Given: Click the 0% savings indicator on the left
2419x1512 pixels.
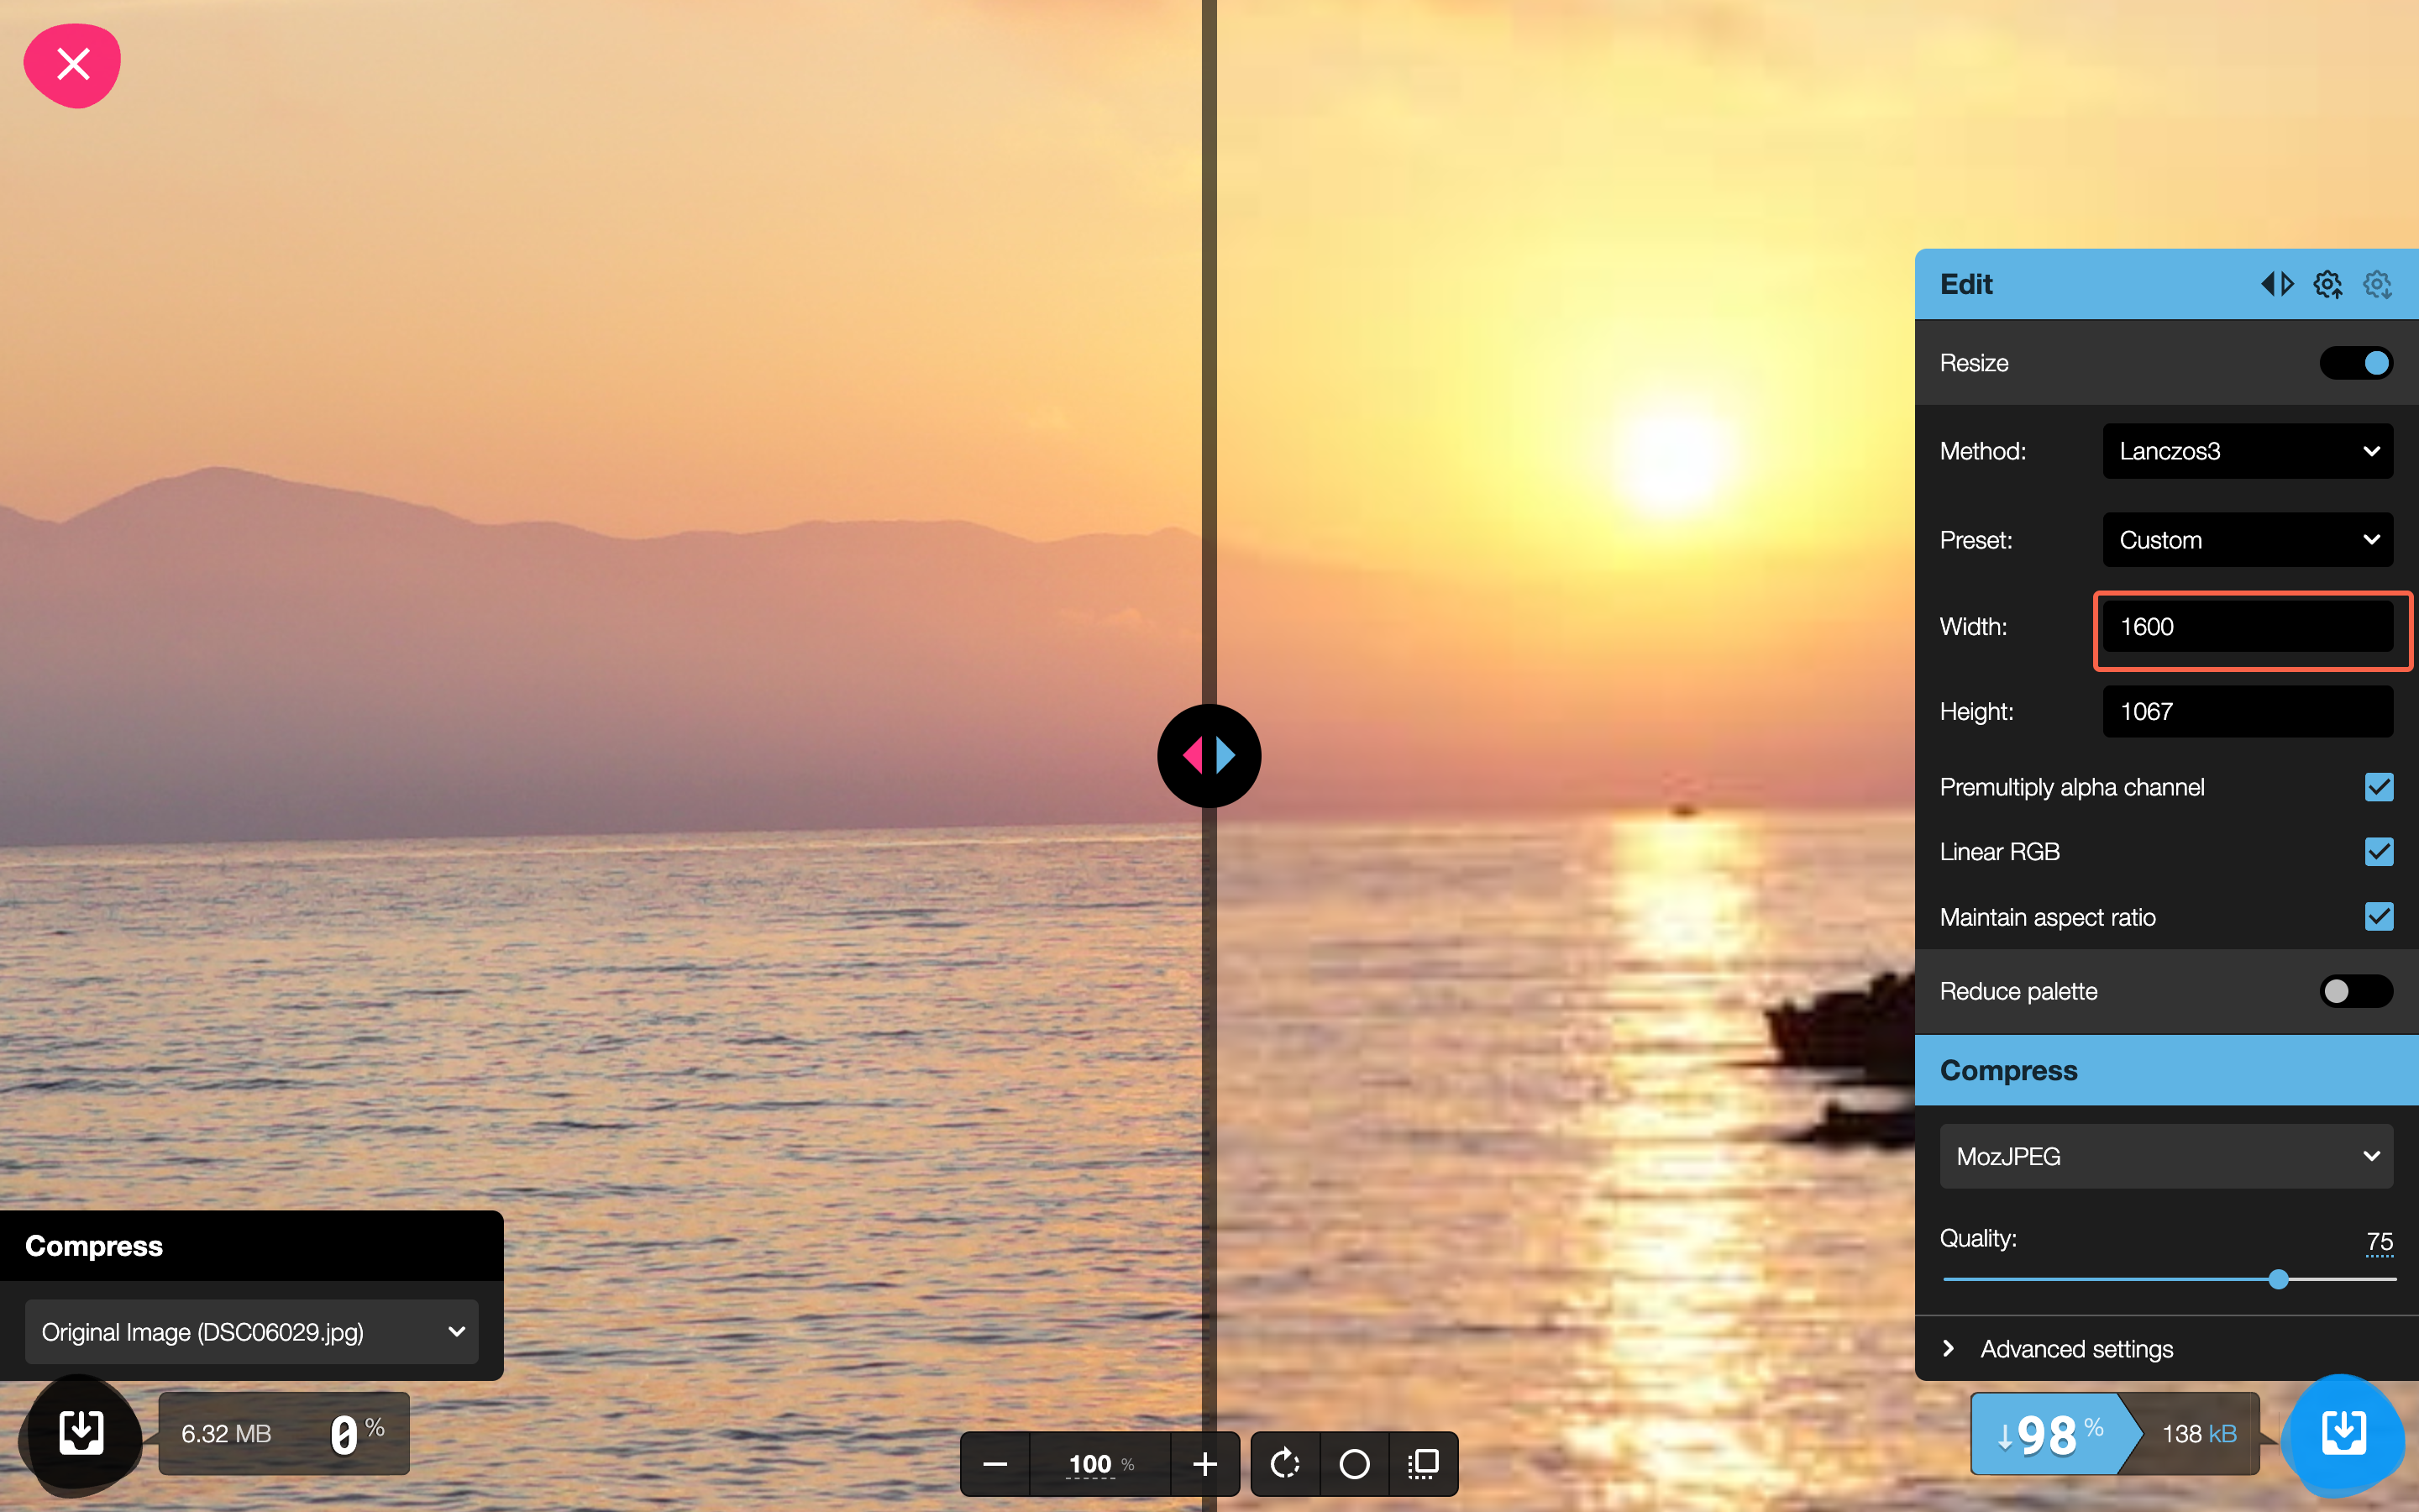Looking at the screenshot, I should pos(358,1433).
